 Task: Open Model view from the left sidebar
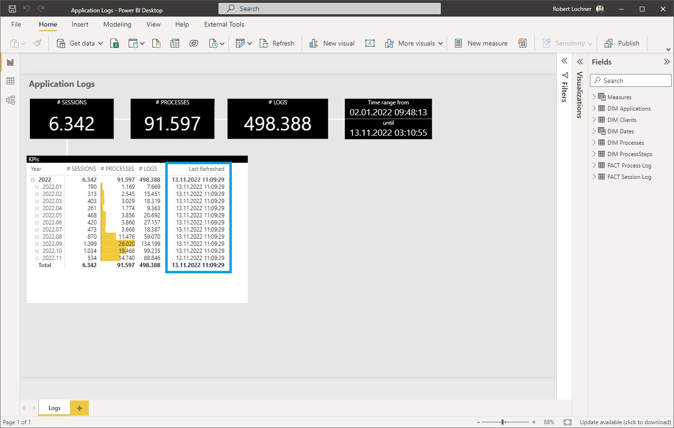pos(10,100)
